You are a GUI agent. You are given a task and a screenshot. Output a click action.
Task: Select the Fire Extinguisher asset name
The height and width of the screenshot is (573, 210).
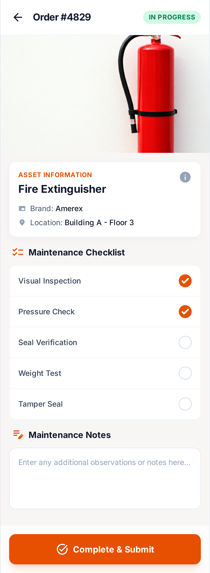(x=62, y=189)
